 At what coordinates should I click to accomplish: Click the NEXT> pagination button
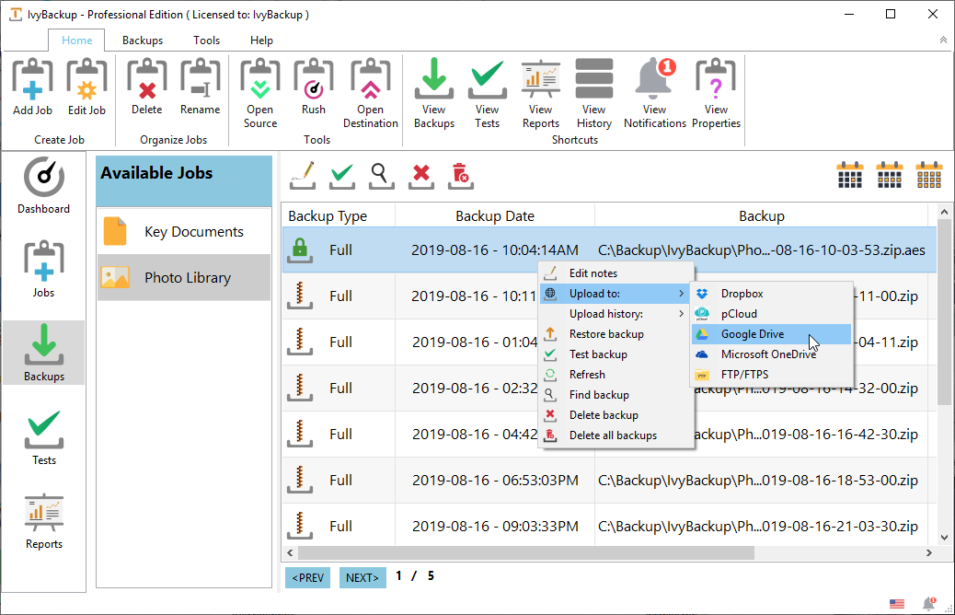click(x=362, y=577)
